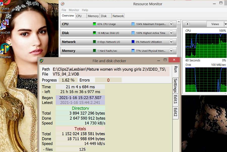Click the Views button

pyautogui.click(x=215, y=24)
